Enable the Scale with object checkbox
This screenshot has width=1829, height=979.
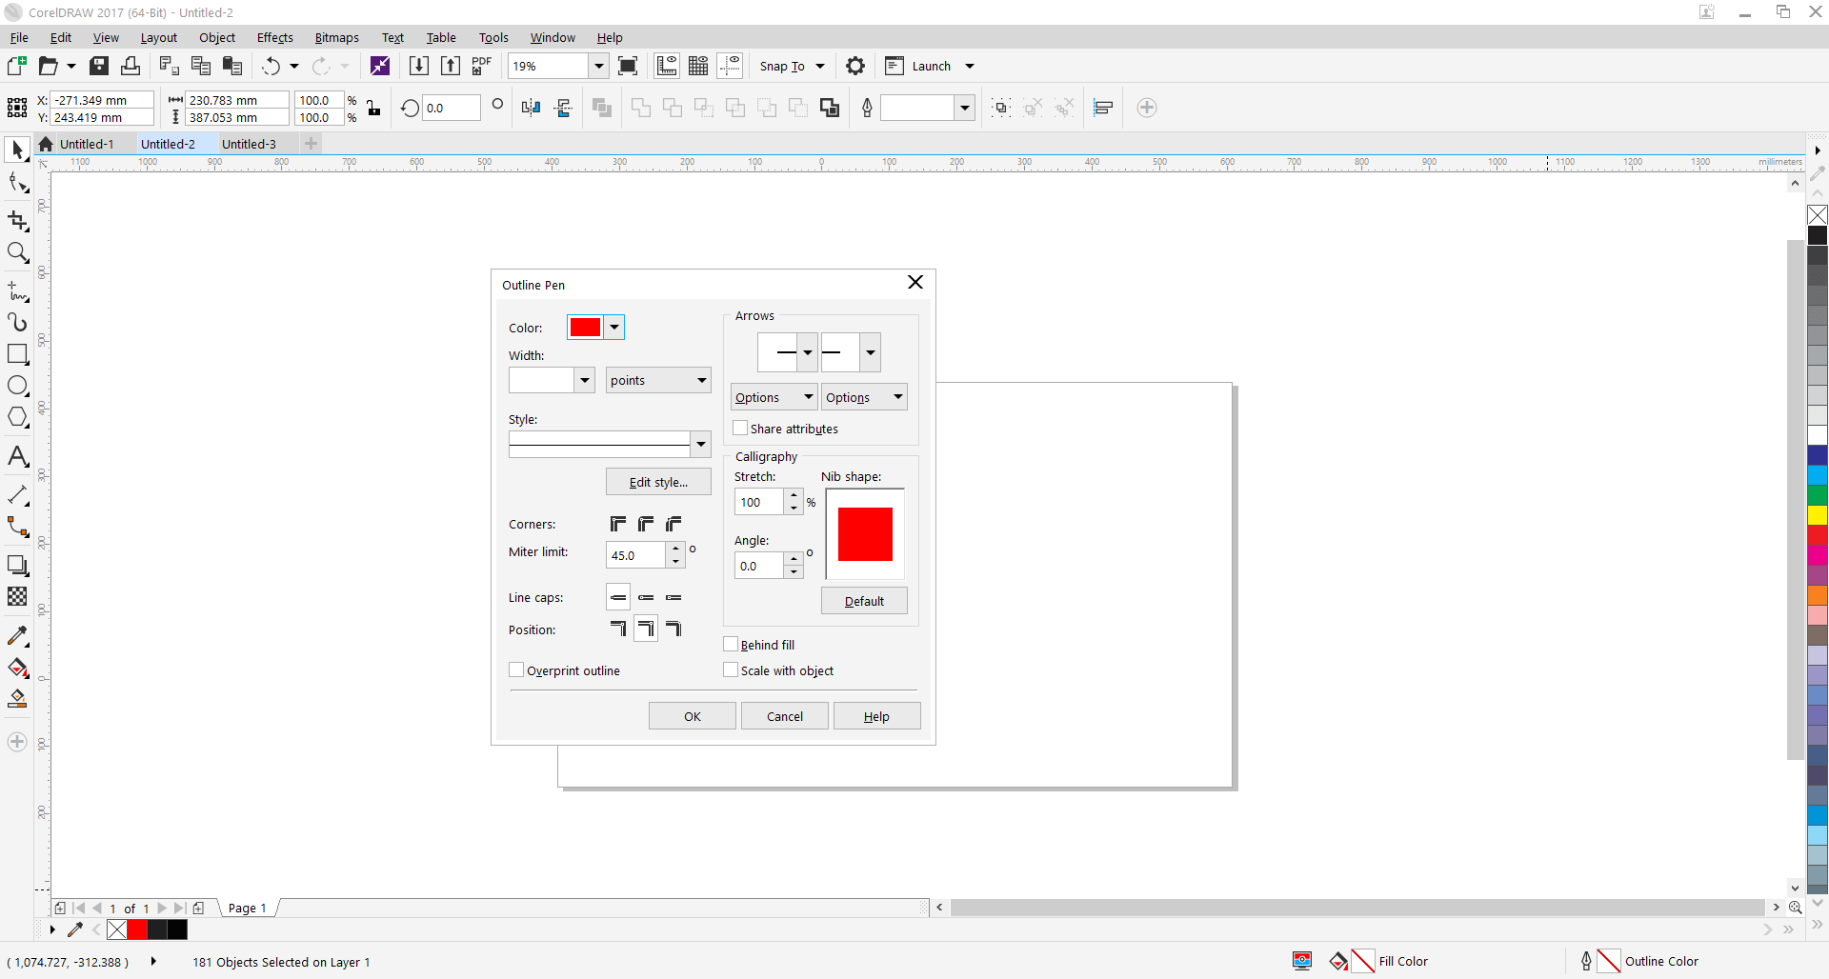point(731,670)
